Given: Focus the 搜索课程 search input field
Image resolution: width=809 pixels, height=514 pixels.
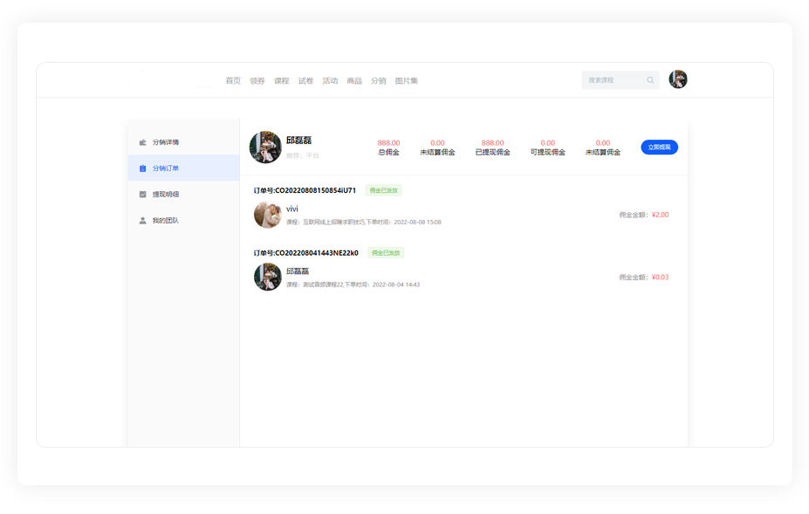Looking at the screenshot, I should [613, 80].
